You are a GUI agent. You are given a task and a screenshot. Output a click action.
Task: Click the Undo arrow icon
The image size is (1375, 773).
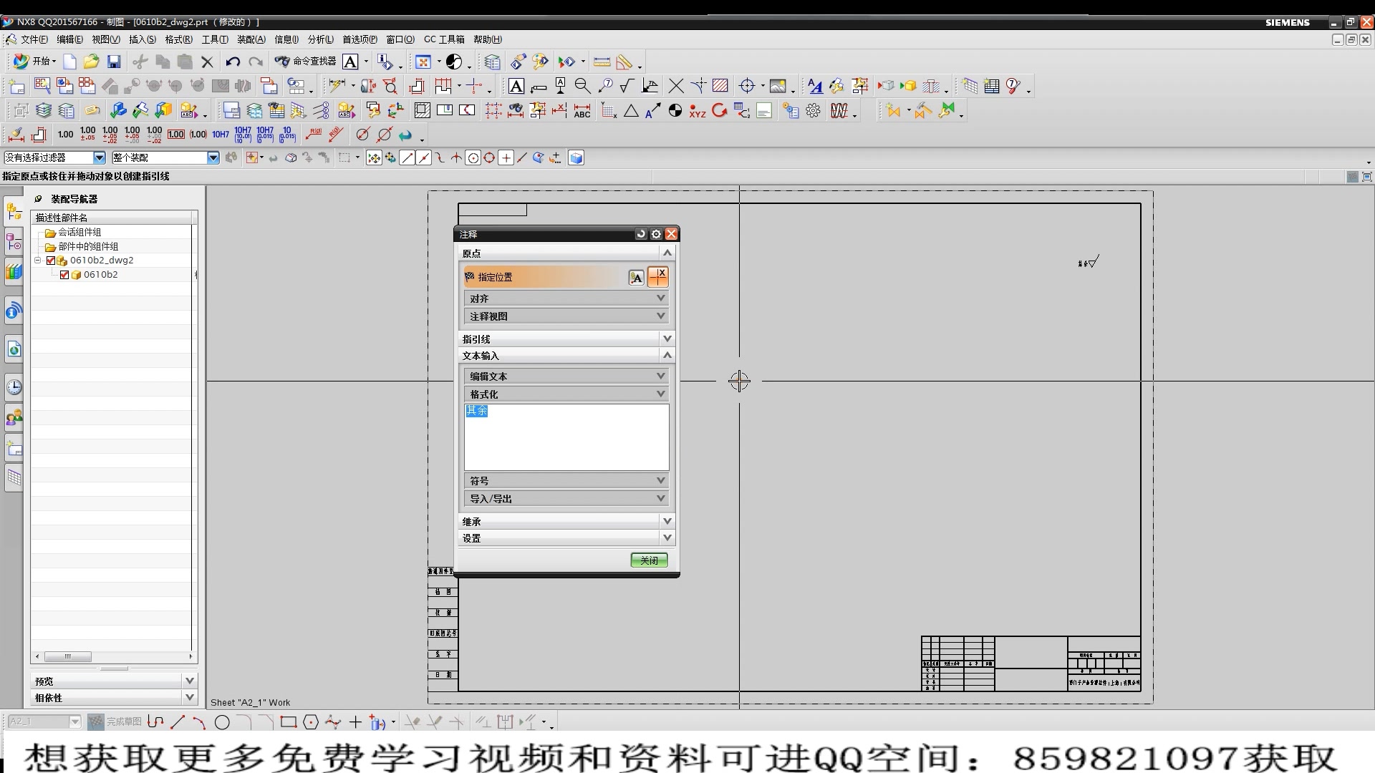(232, 62)
